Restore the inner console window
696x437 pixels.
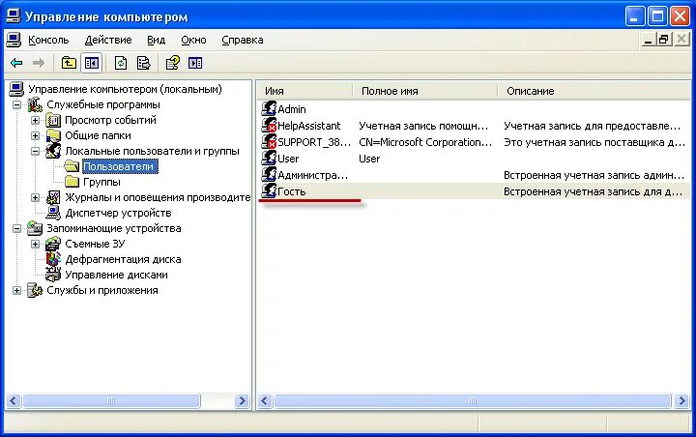[664, 40]
